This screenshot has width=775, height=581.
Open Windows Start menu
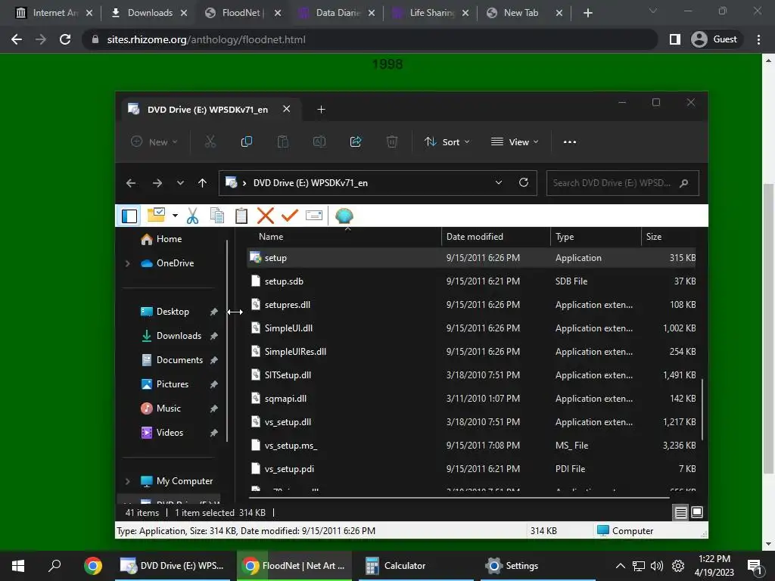pos(18,566)
